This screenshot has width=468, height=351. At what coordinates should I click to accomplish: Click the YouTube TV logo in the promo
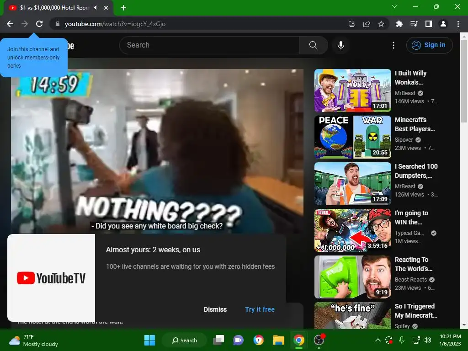(x=51, y=278)
